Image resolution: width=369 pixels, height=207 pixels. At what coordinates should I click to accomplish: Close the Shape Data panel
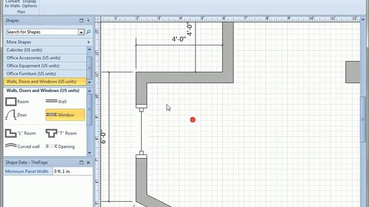click(88, 162)
